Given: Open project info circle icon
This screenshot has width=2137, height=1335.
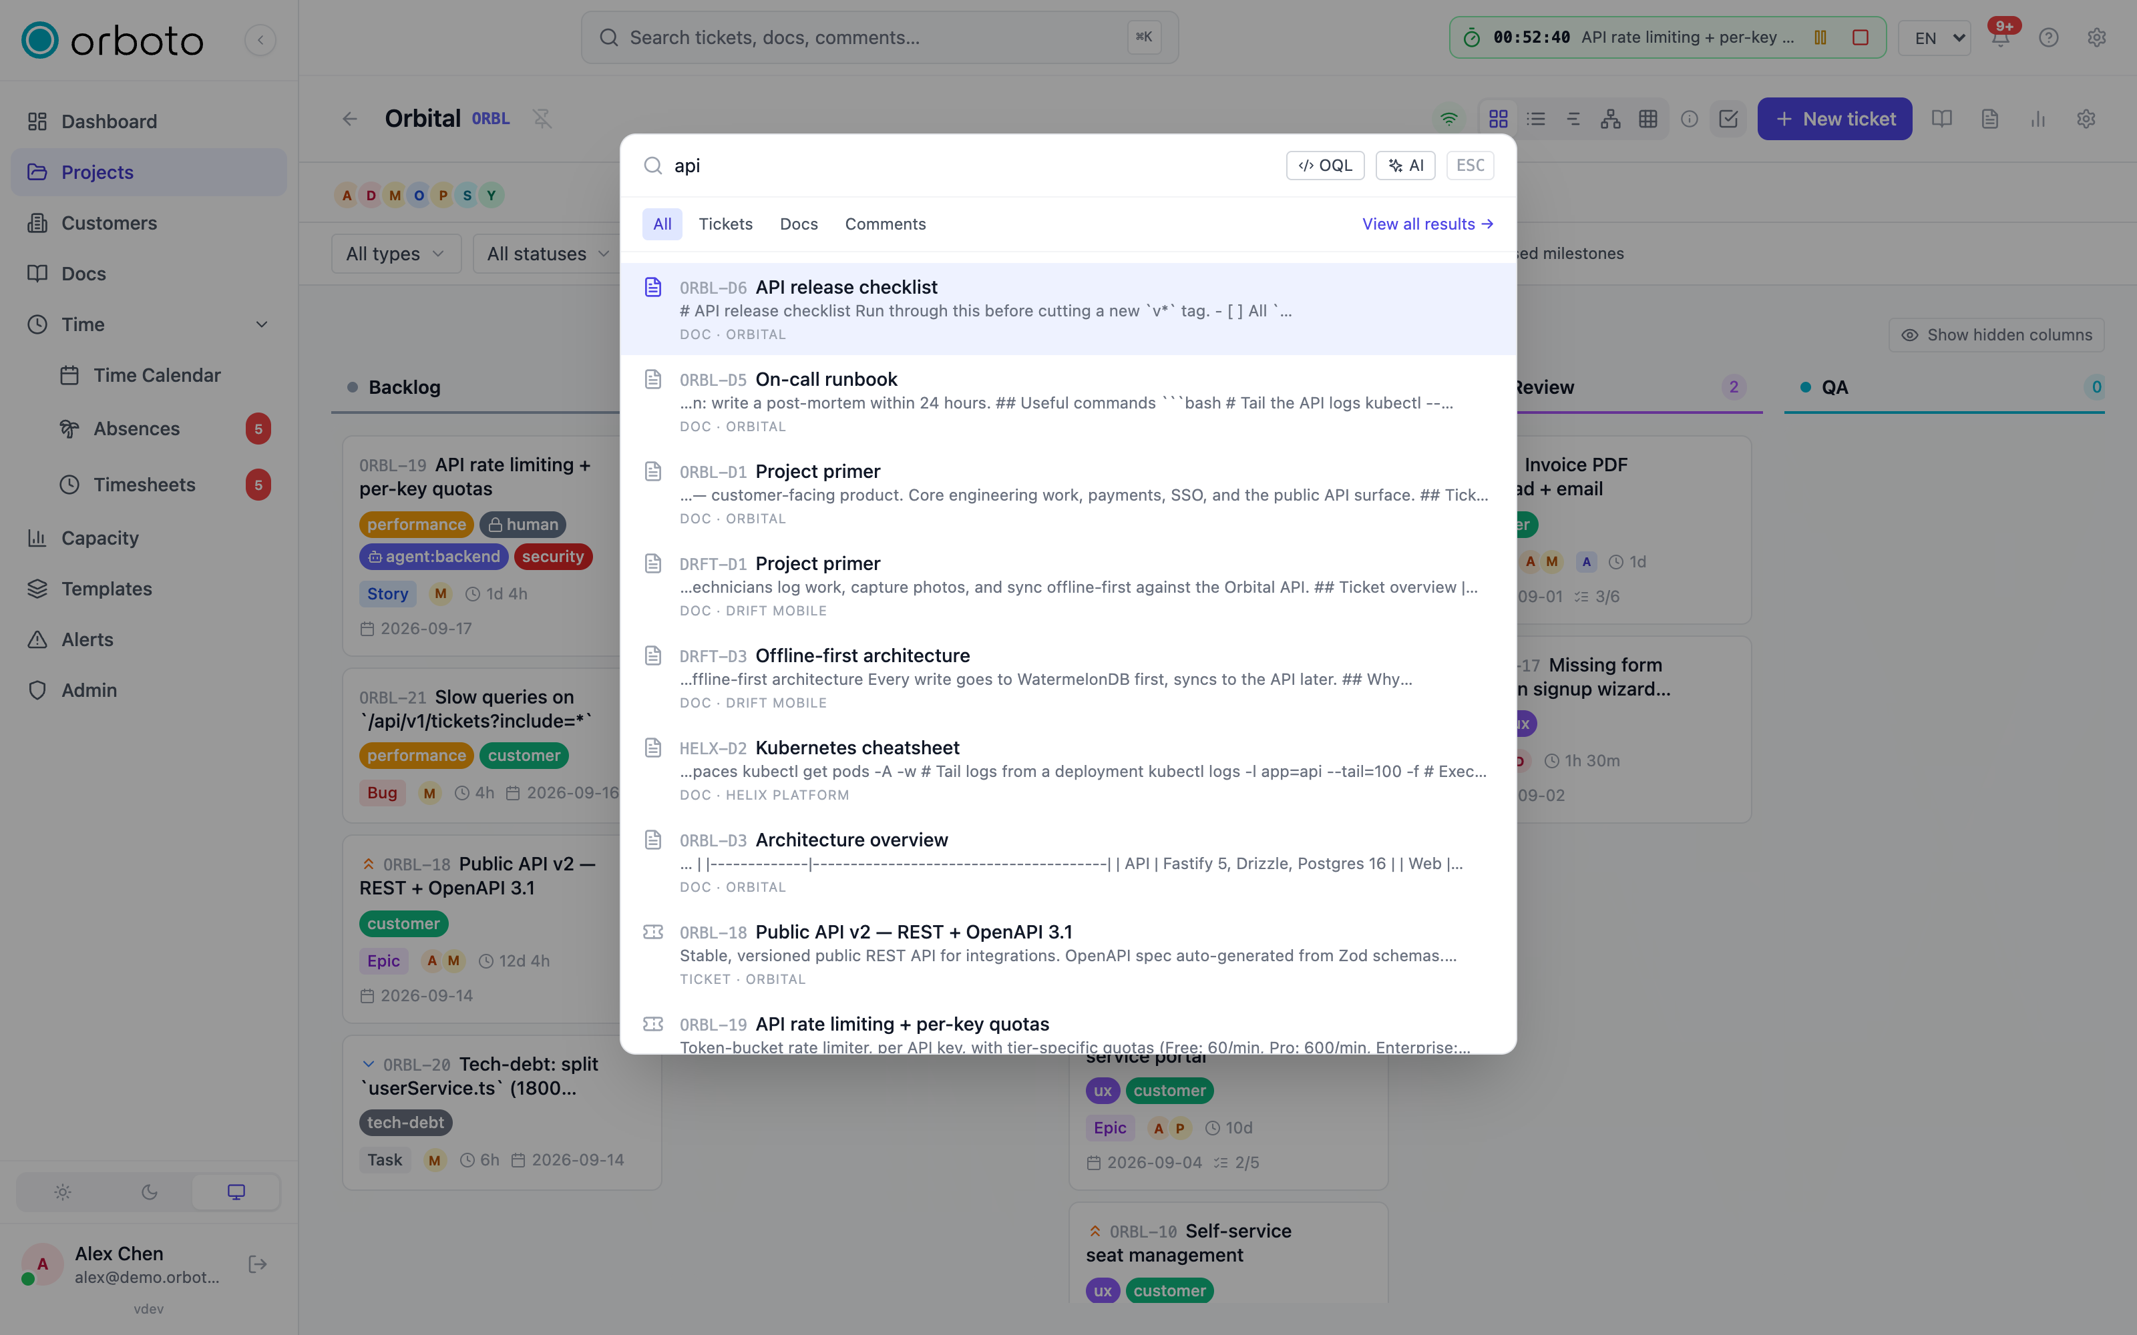Looking at the screenshot, I should point(1690,118).
